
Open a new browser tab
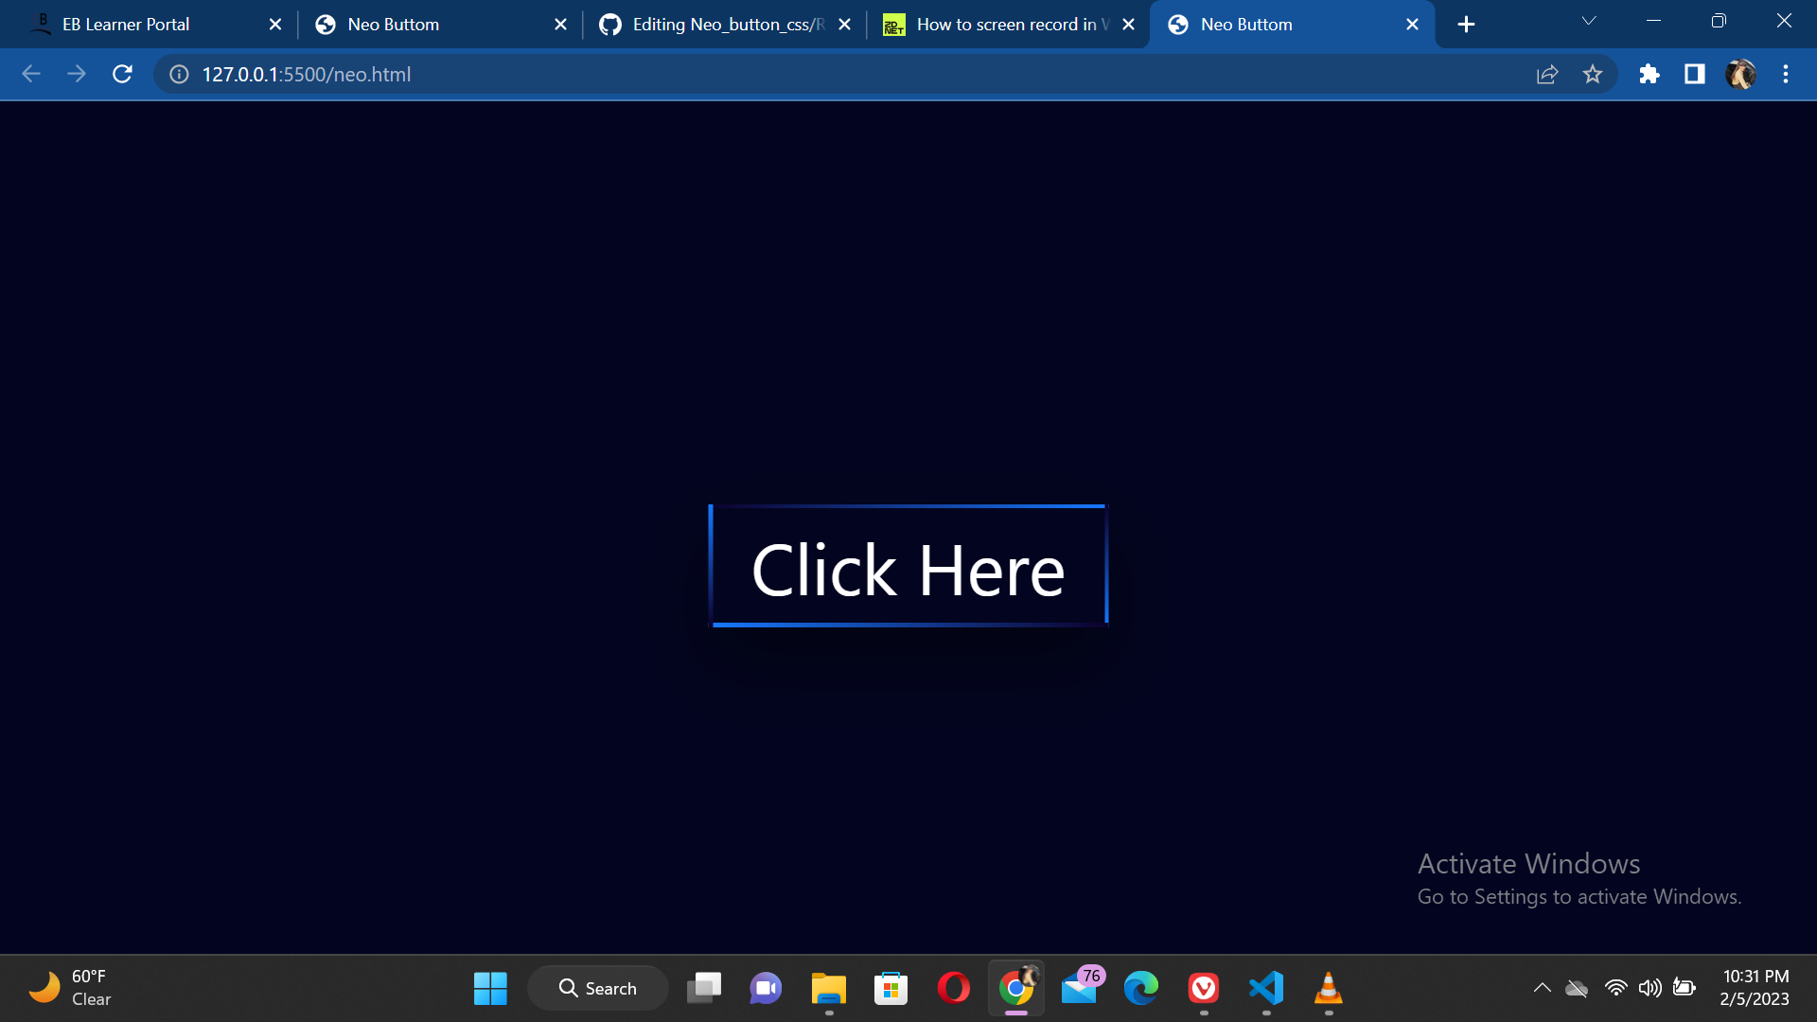point(1466,25)
